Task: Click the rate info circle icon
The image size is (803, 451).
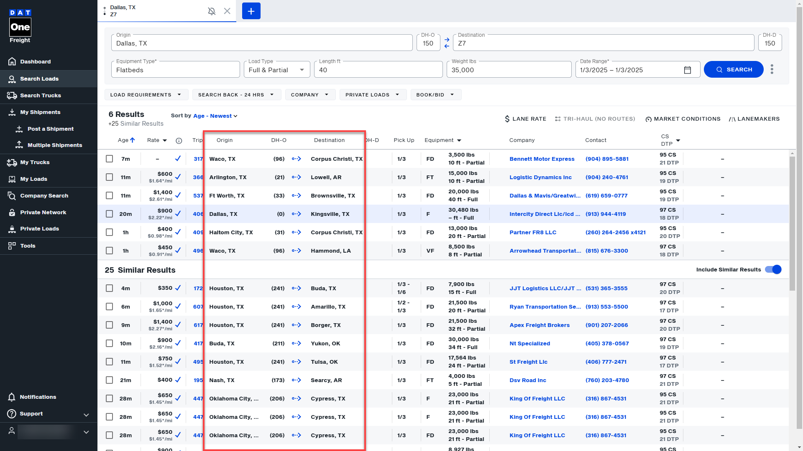Action: [179, 141]
